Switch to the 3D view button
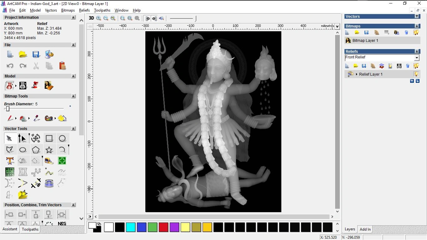This screenshot has height=240, width=427. click(x=91, y=18)
